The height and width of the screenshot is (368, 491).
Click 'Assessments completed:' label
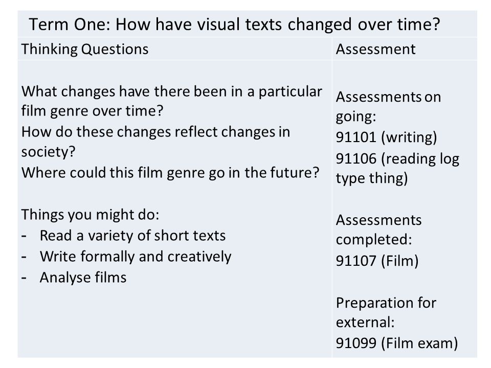click(x=378, y=229)
